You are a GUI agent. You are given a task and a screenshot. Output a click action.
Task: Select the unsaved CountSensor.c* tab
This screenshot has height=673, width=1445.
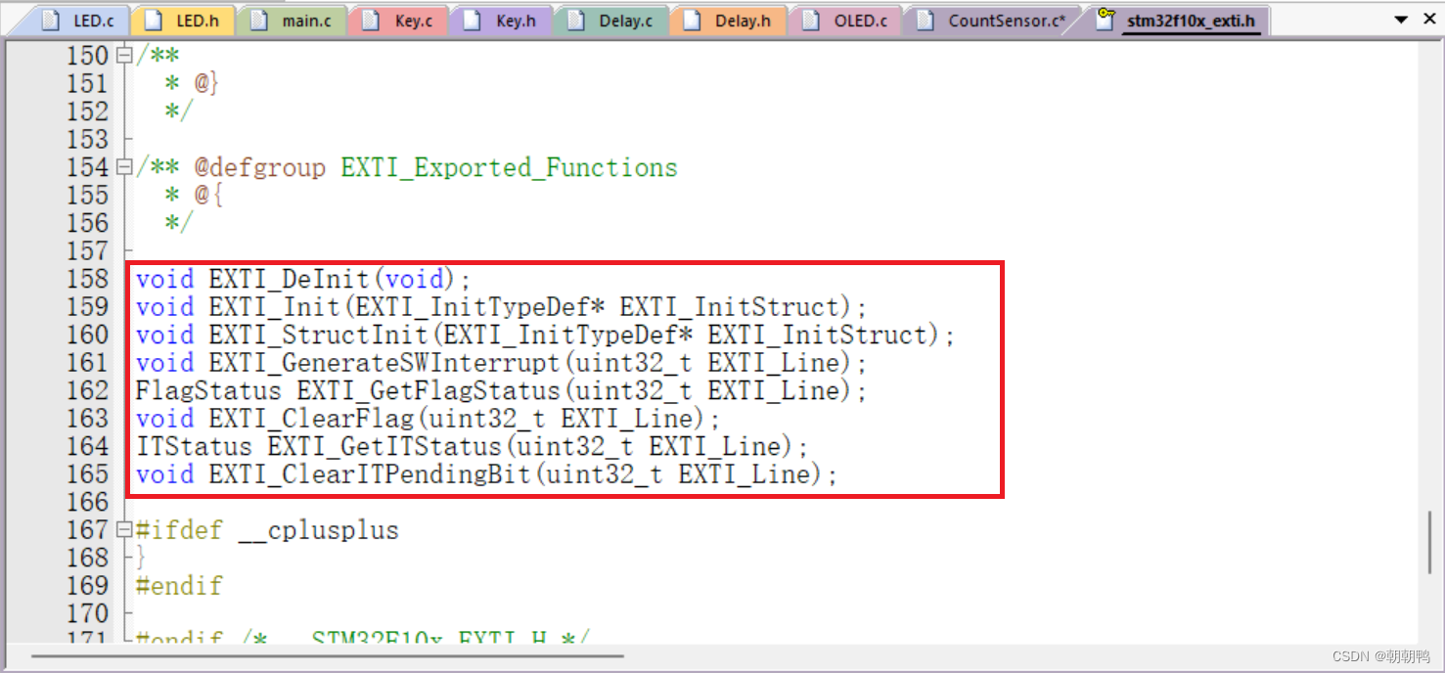tap(993, 19)
